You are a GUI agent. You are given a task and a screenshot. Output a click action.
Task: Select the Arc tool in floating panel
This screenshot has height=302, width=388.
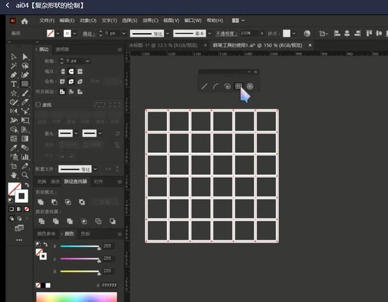pyautogui.click(x=215, y=86)
